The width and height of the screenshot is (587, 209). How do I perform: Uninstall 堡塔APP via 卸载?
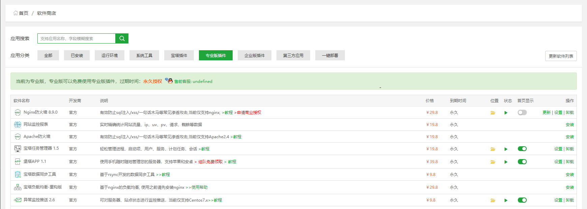click(570, 162)
